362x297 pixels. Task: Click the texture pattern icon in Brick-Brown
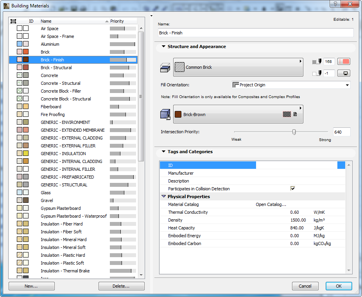pyautogui.click(x=287, y=114)
